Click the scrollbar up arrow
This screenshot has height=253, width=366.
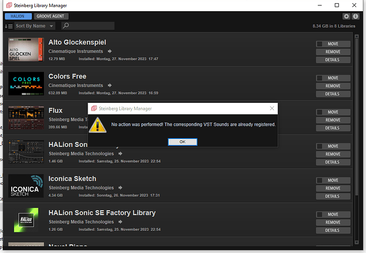[x=356, y=37]
